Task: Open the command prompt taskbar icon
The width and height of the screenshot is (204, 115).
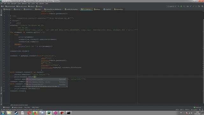Action: tap(69, 113)
